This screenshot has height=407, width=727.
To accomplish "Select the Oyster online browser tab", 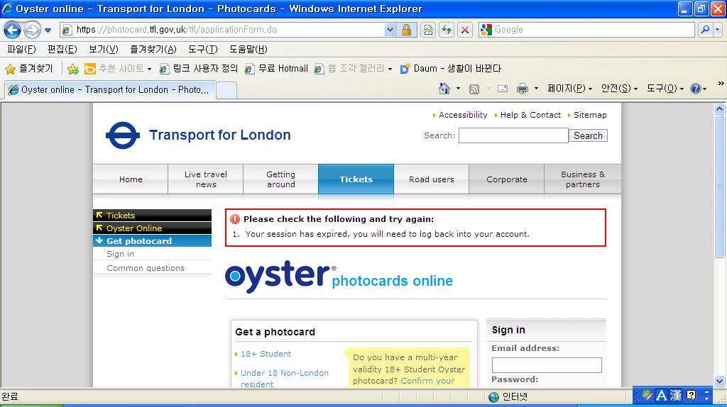I will click(109, 90).
